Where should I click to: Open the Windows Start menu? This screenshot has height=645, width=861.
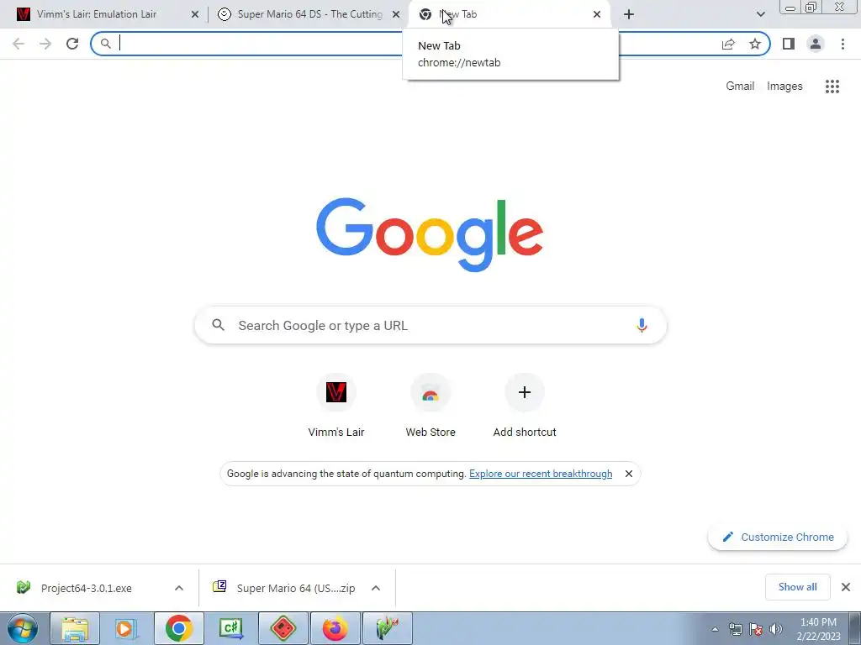(x=23, y=628)
